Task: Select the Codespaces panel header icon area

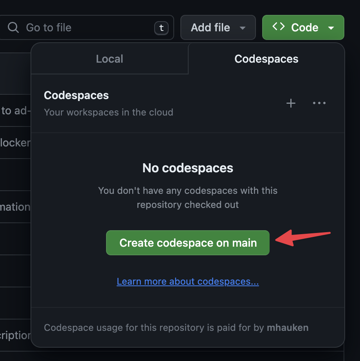Action: (76, 95)
